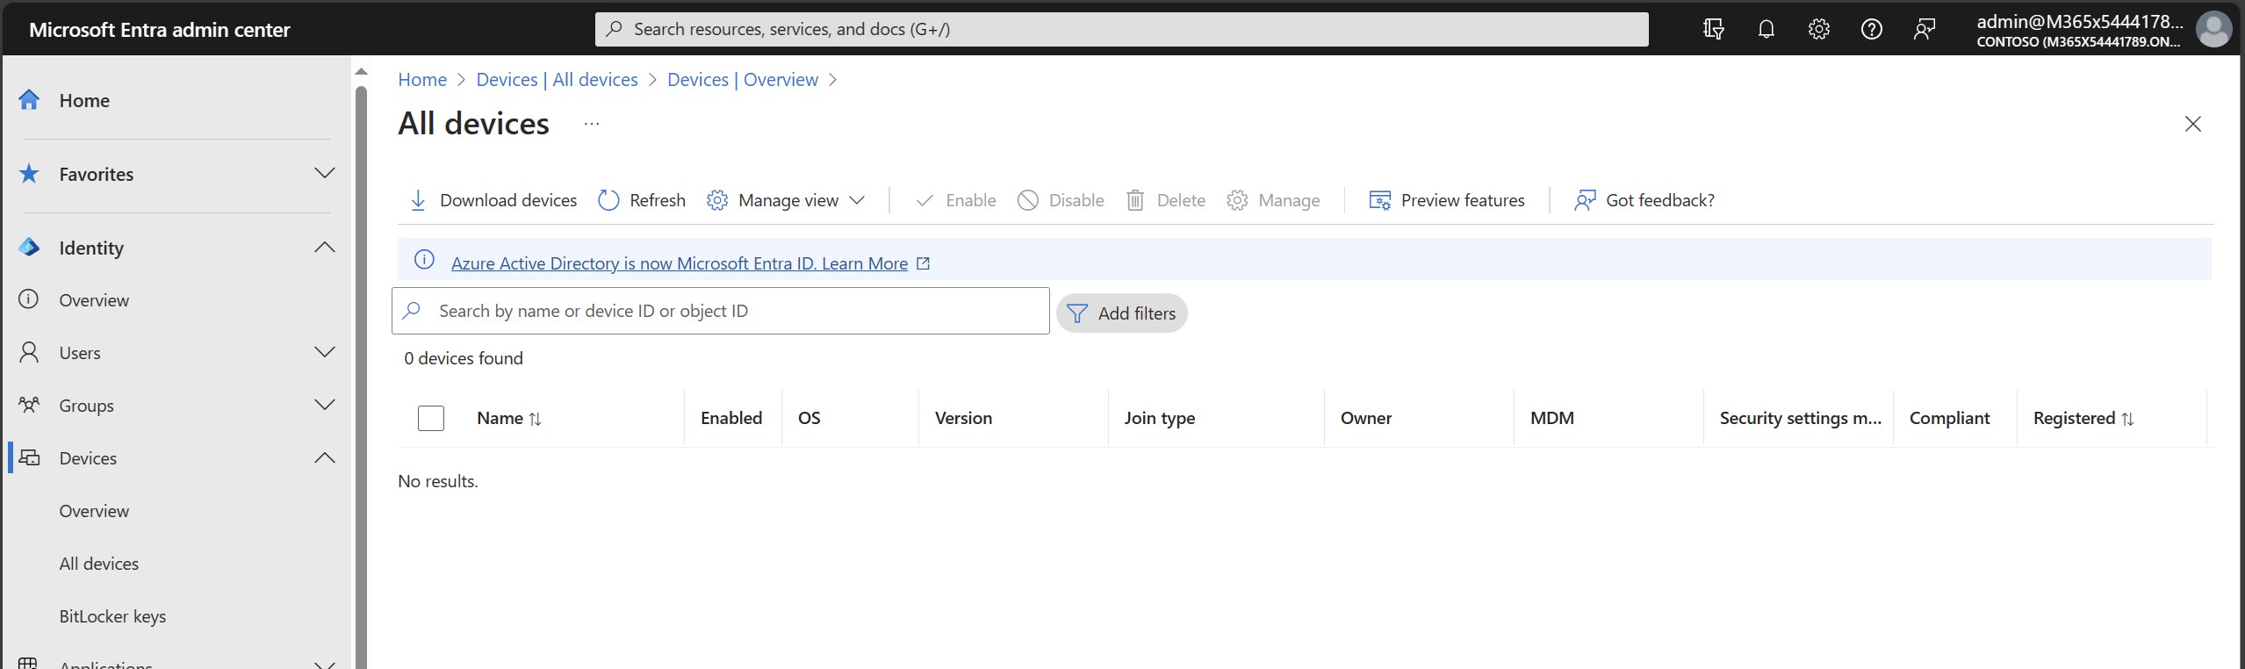Open the header feedback person icon
The image size is (2245, 669).
coord(1924,29)
